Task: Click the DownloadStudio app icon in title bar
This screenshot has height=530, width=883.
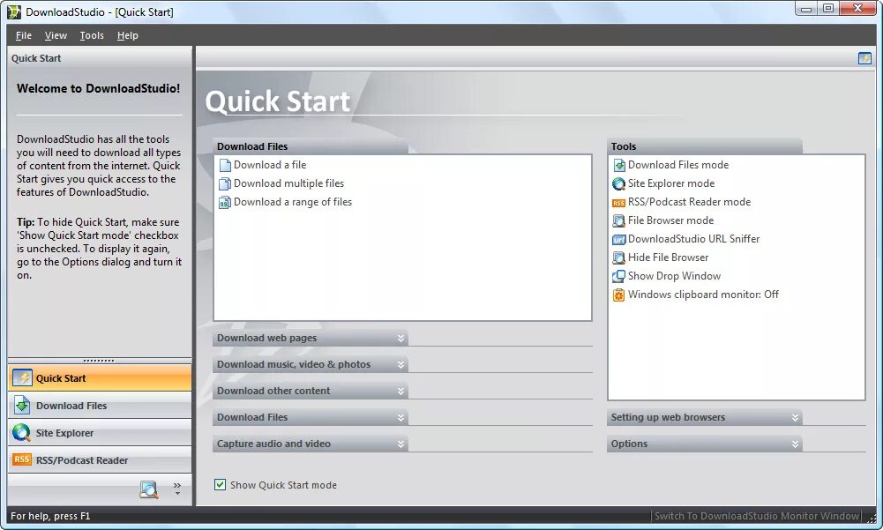Action: (x=14, y=11)
